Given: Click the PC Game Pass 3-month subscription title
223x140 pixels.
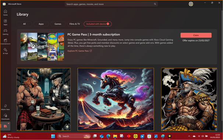Looking at the screenshot, I should click(93, 35).
